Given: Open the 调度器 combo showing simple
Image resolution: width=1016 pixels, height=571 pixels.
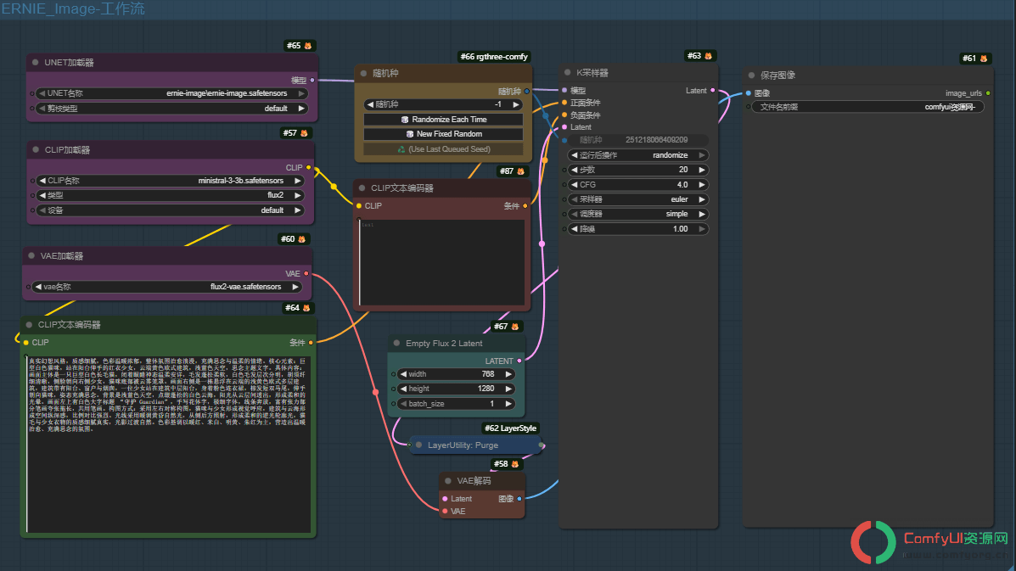Looking at the screenshot, I should coord(638,215).
